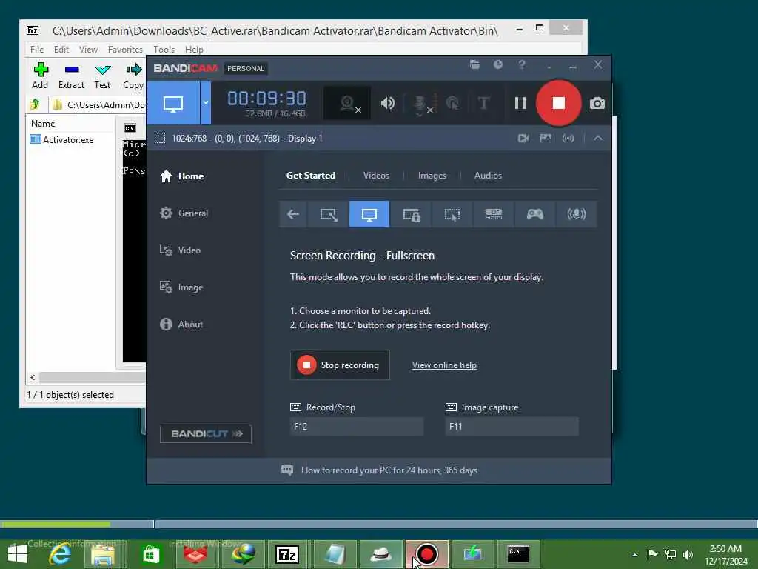The image size is (758, 569).
Task: Switch to the Get Started tab
Action: (311, 176)
